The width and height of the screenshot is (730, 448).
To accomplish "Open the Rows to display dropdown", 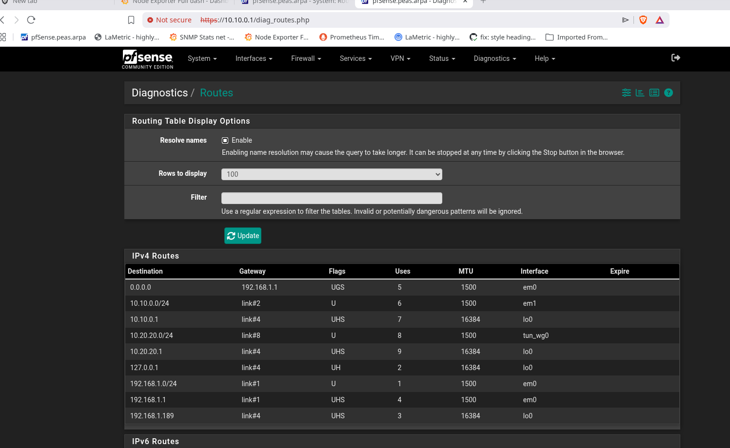I will [332, 174].
